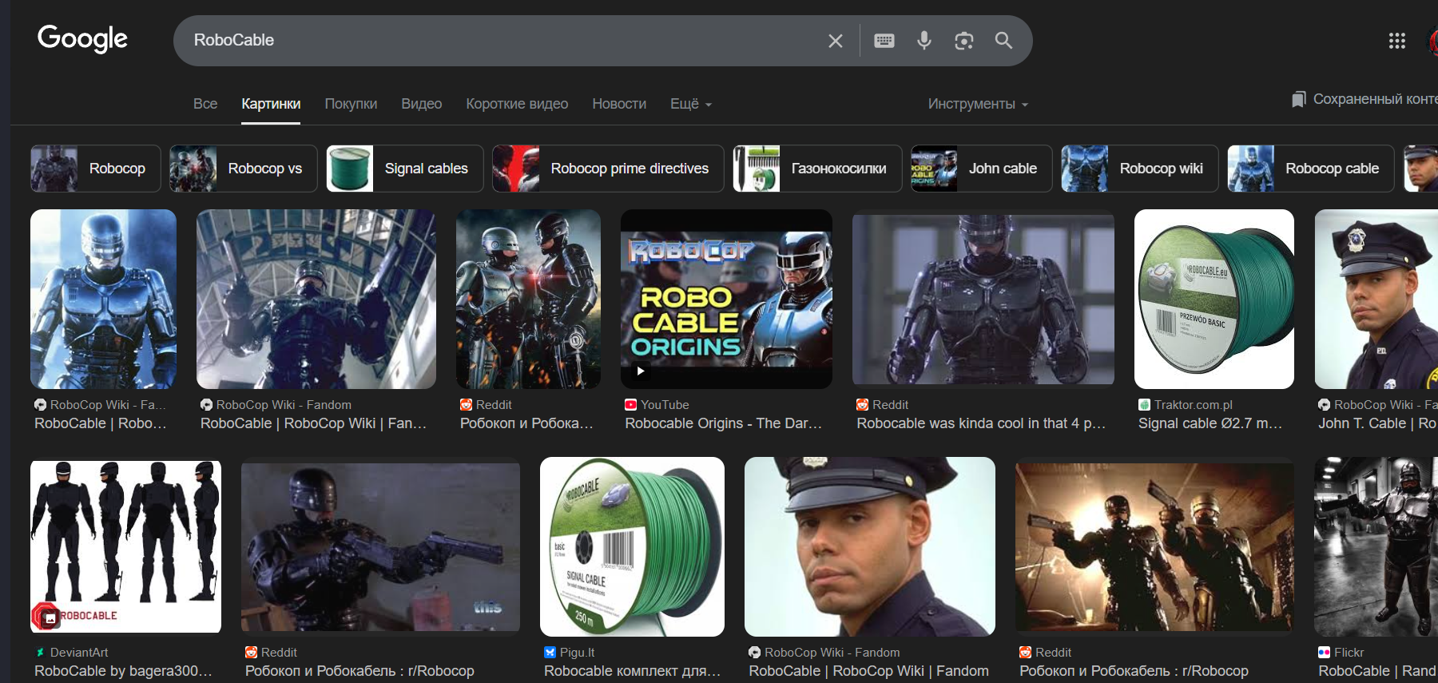Open the saved content bookmark icon
The width and height of the screenshot is (1438, 683).
tap(1299, 99)
